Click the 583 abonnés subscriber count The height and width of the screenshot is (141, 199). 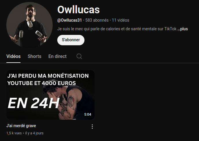tap(97, 20)
